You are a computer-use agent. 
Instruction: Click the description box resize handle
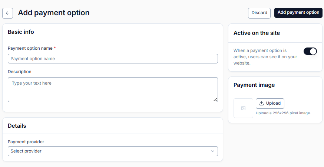pyautogui.click(x=215, y=99)
